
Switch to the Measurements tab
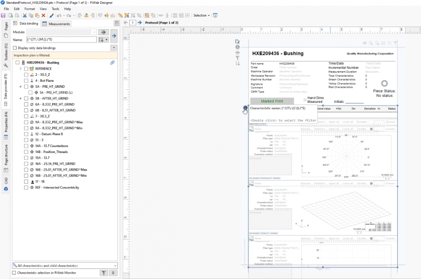pyautogui.click(x=56, y=24)
